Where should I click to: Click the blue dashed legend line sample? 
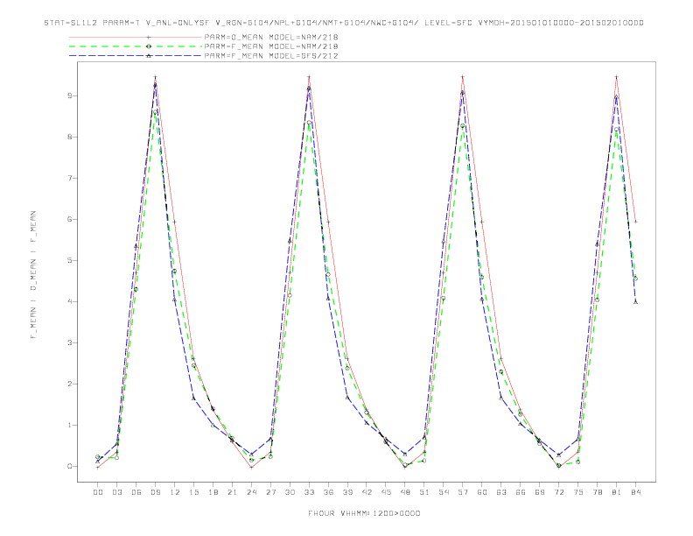(136, 56)
